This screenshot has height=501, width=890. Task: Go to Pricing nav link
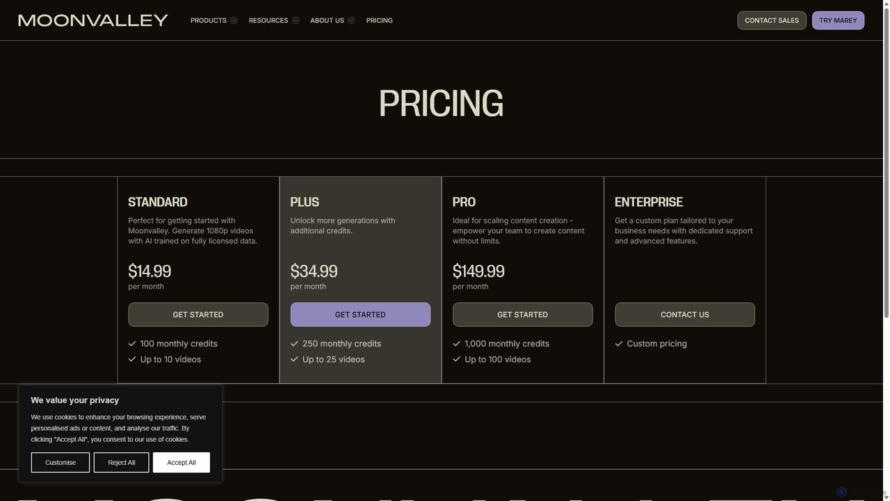(x=380, y=20)
